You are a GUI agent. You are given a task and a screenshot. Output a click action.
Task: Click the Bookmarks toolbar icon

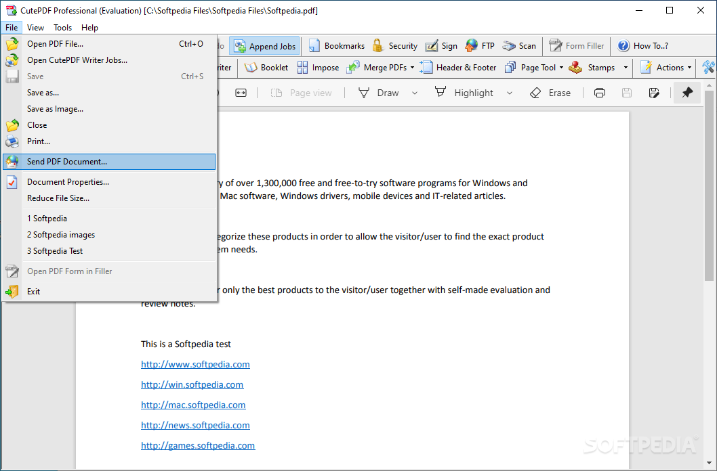(314, 46)
